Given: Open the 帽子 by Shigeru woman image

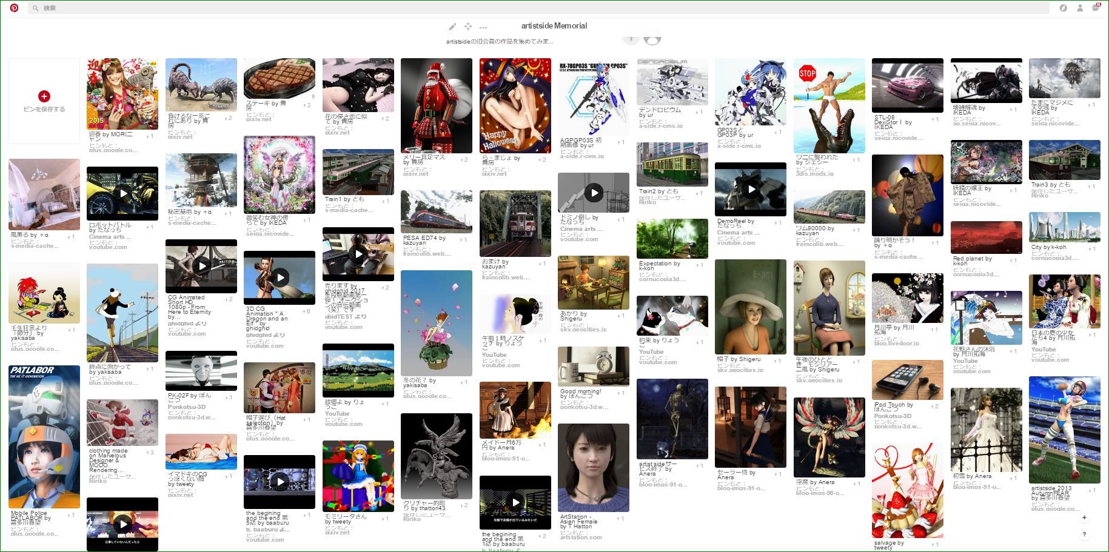Looking at the screenshot, I should (751, 307).
